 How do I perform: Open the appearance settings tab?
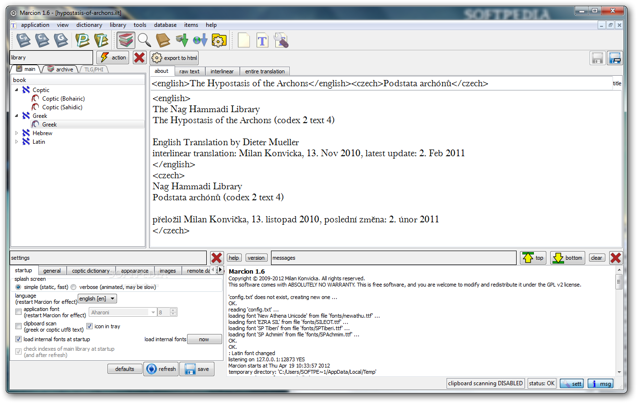point(134,271)
